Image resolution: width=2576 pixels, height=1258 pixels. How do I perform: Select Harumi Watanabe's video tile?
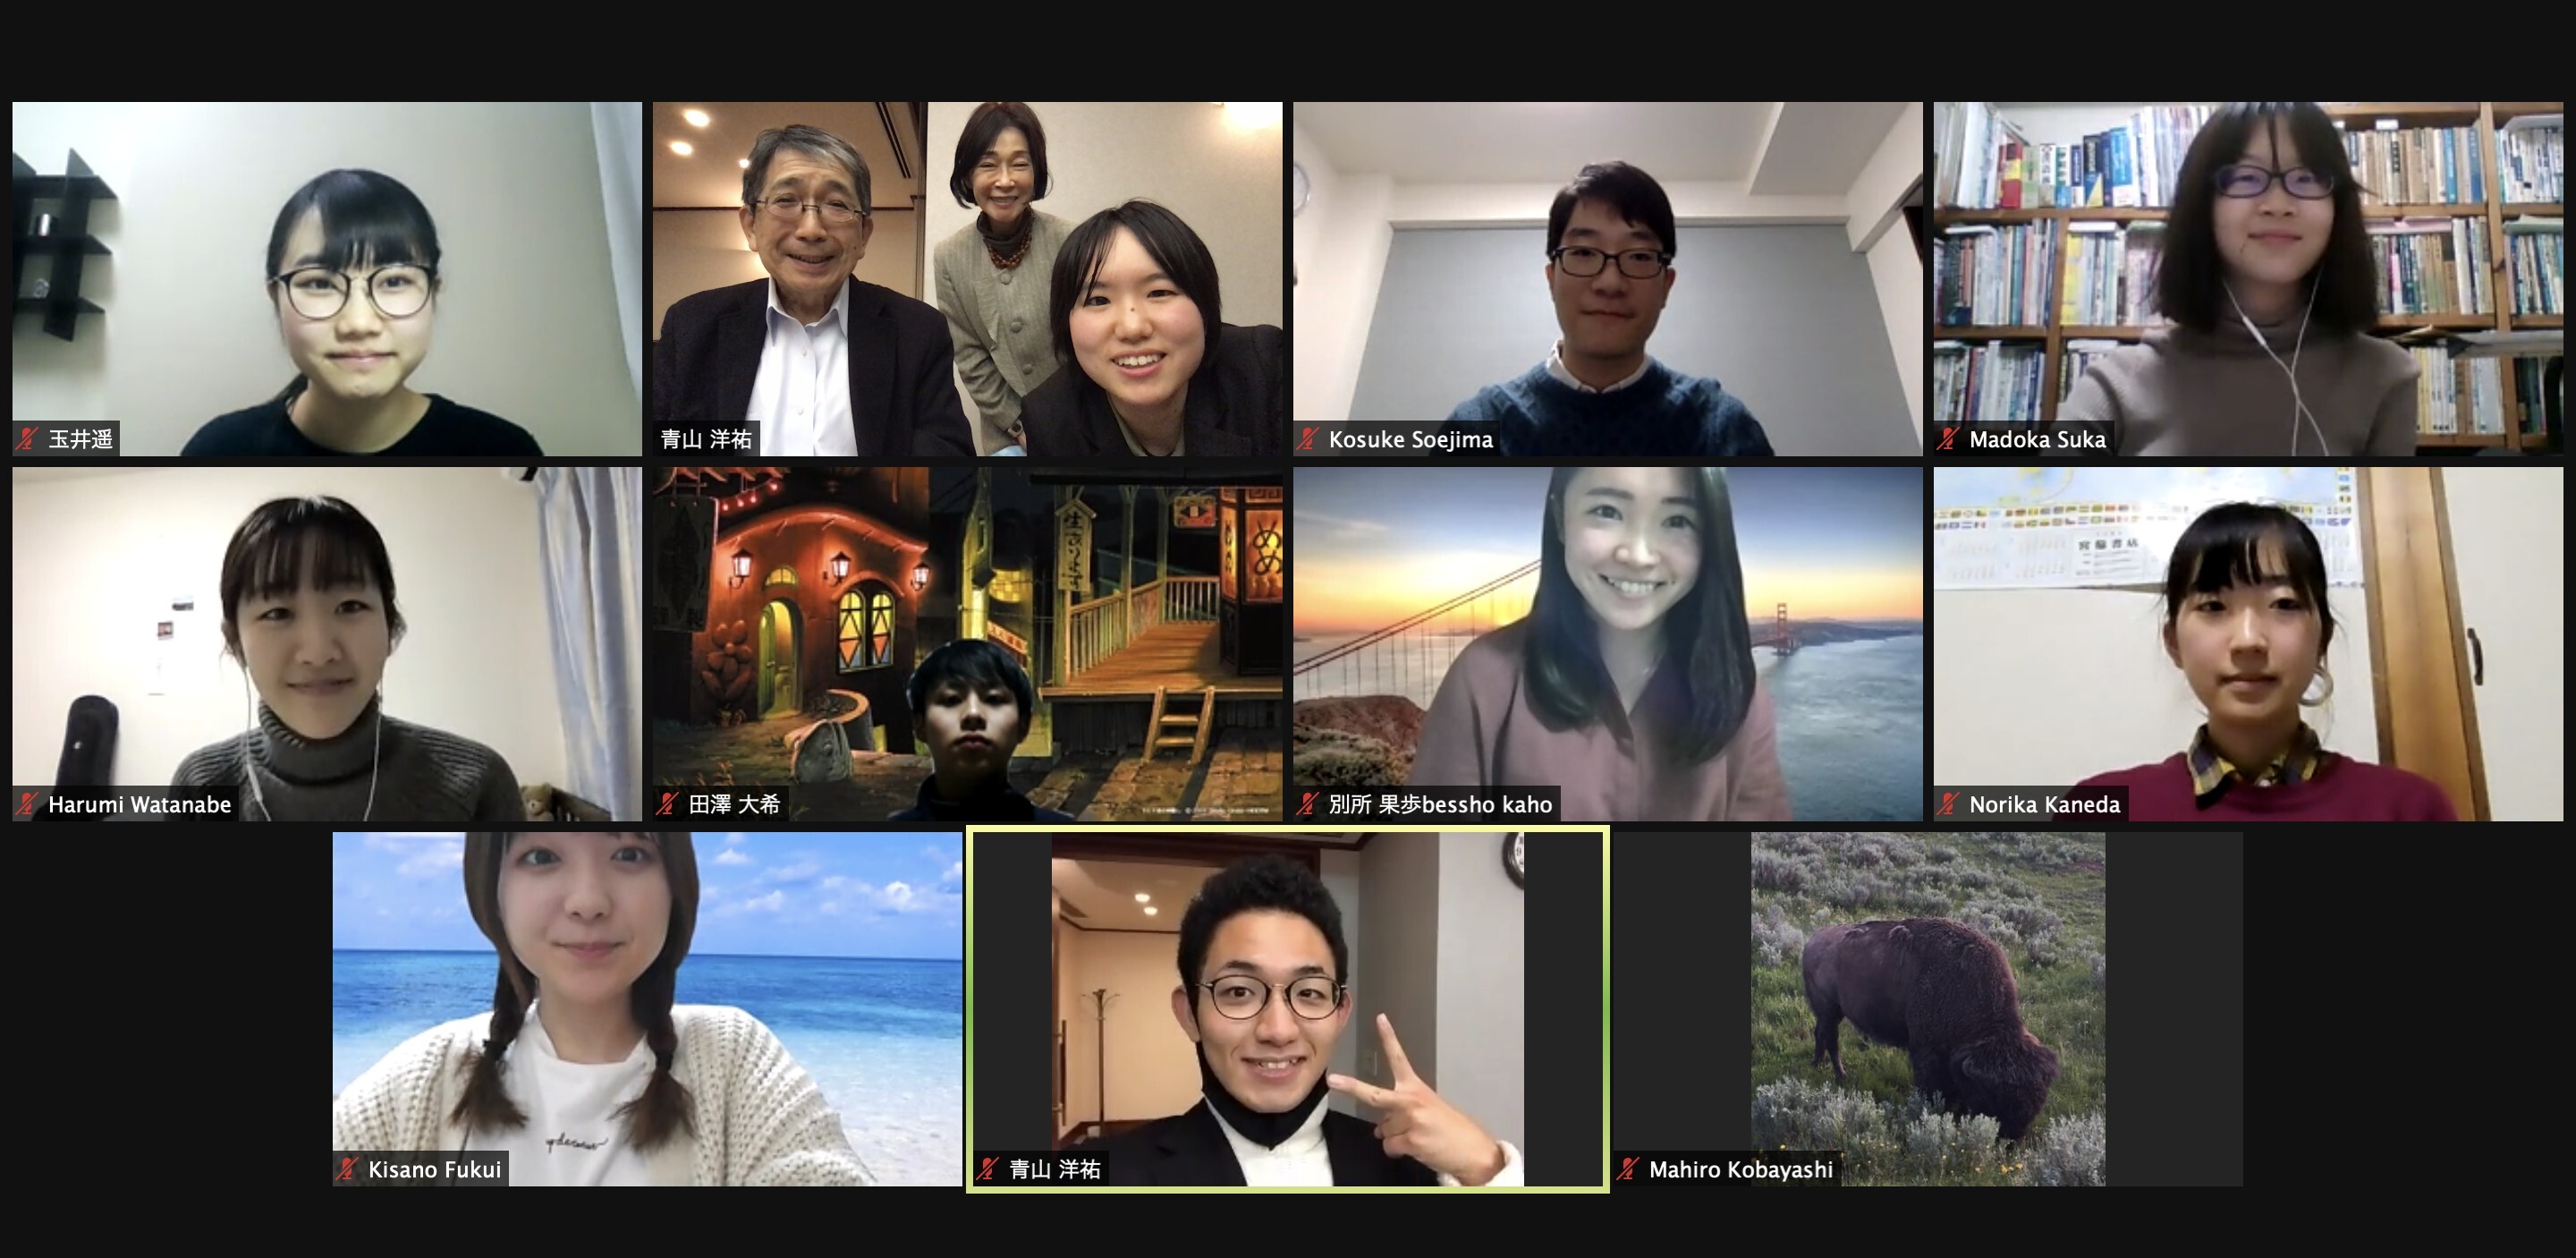(327, 644)
